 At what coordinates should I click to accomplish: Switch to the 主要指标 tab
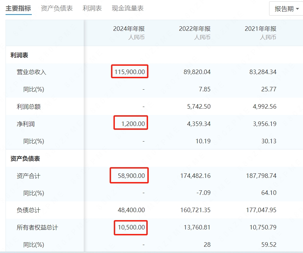[x=18, y=8]
